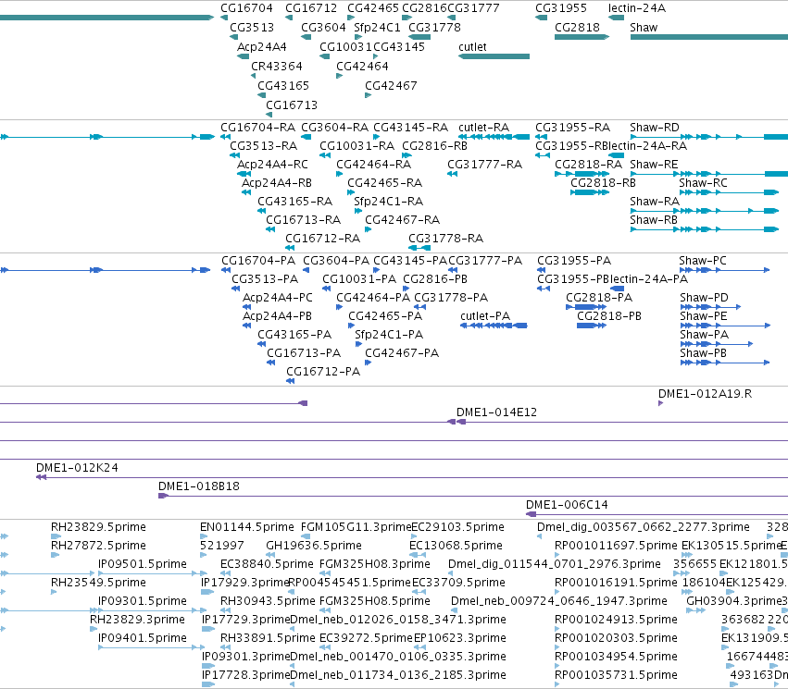Click the Acp24A4-PC protein label
The image size is (788, 689).
pyautogui.click(x=278, y=298)
